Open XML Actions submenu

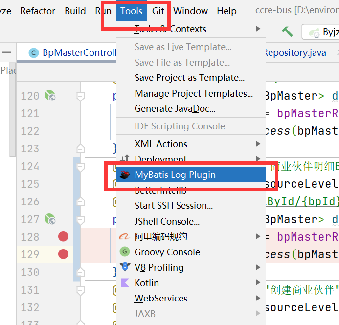191,144
